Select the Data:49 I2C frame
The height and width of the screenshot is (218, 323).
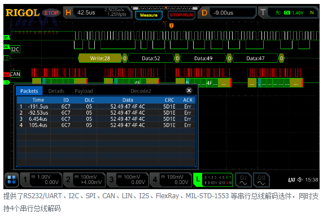tap(203, 58)
